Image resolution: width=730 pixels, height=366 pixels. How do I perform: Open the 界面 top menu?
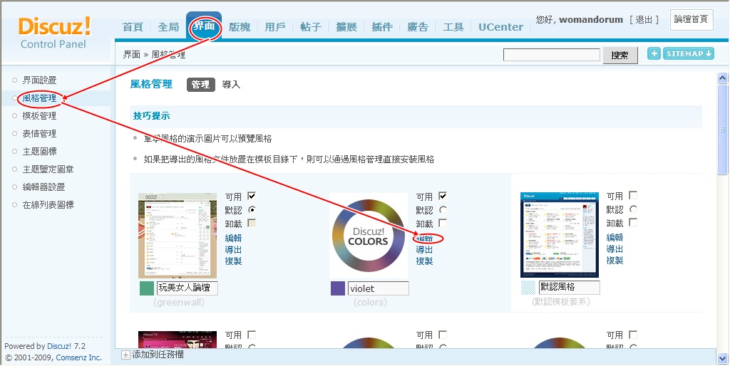pos(204,26)
